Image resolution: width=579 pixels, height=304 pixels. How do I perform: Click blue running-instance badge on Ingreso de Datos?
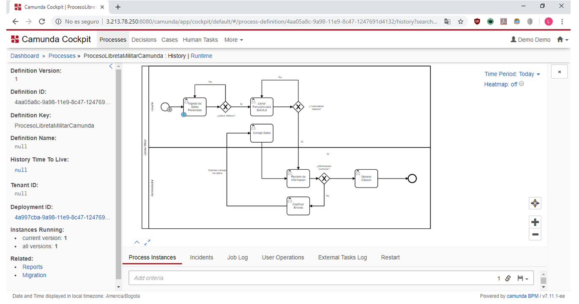click(x=184, y=114)
